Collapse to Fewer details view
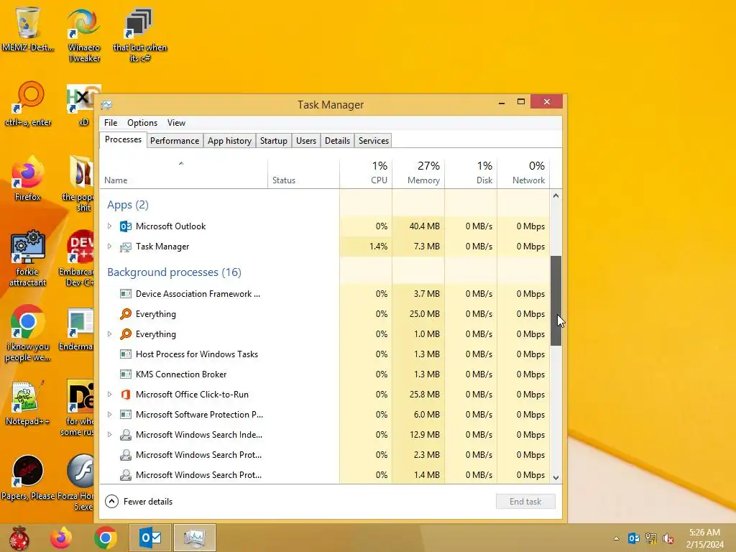 pos(139,502)
